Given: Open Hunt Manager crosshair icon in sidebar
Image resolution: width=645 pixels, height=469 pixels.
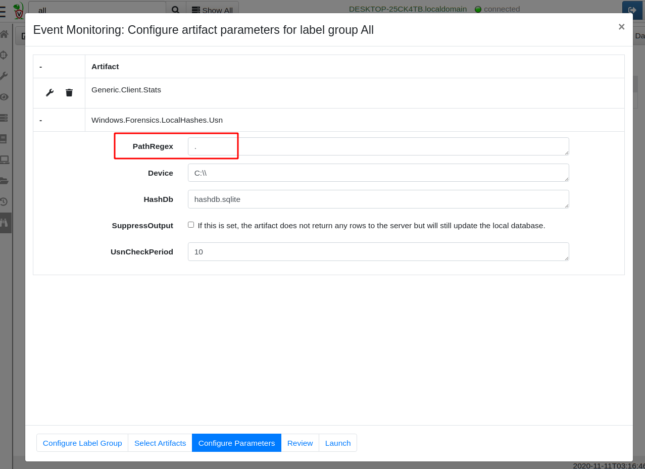Looking at the screenshot, I should tap(4, 55).
